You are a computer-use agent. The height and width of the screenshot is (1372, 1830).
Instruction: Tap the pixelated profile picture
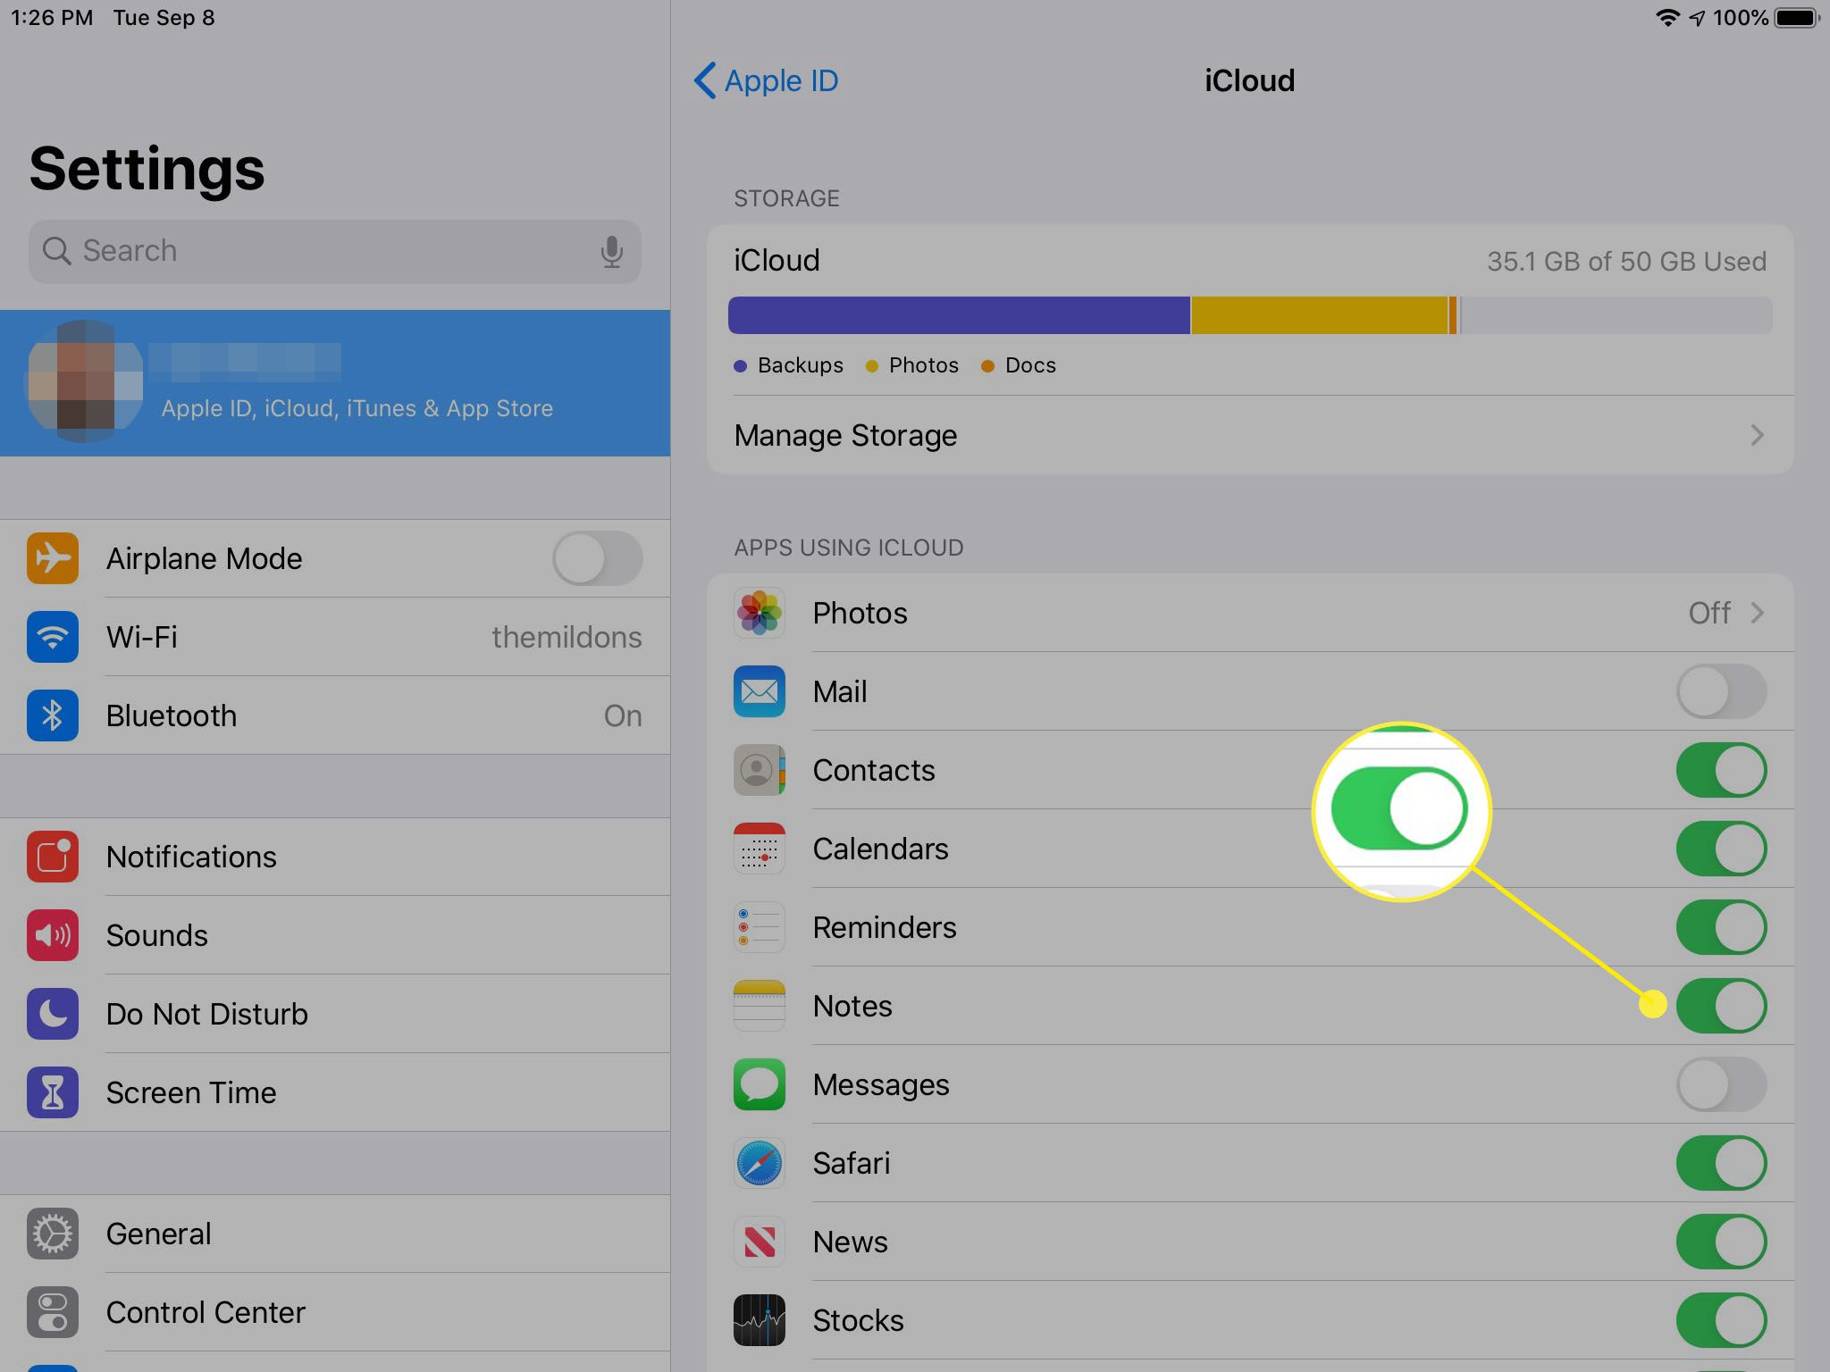[x=86, y=381]
